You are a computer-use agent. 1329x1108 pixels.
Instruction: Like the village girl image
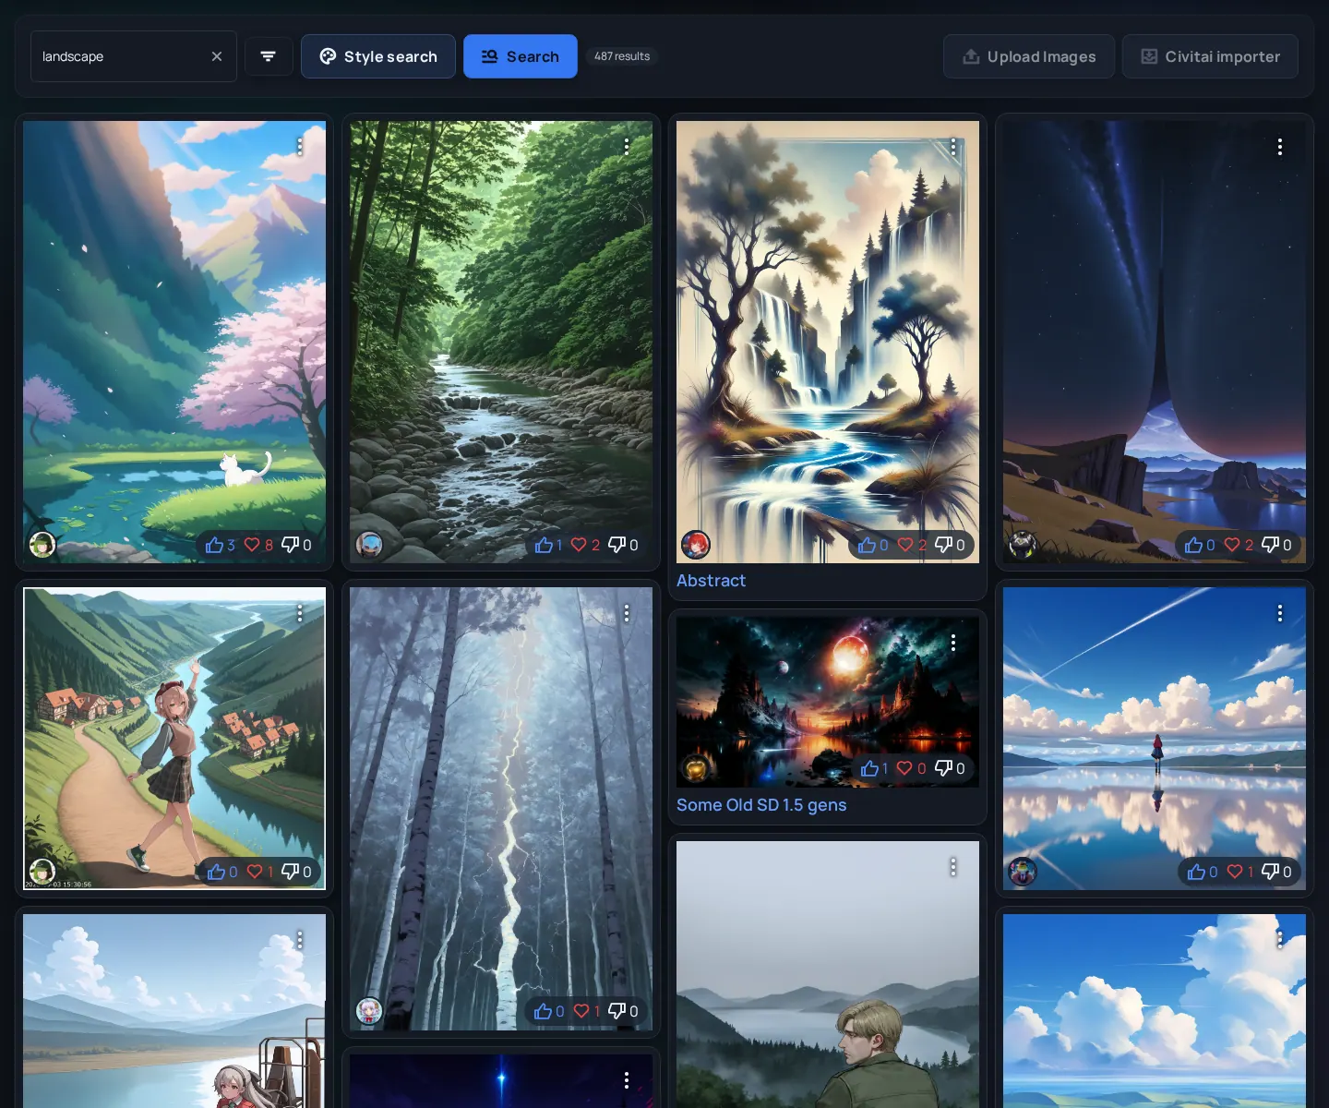pos(222,872)
